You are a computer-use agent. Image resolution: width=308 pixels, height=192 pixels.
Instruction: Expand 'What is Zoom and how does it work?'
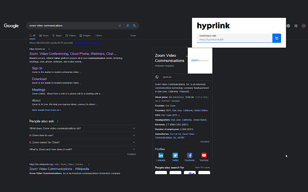82,149
